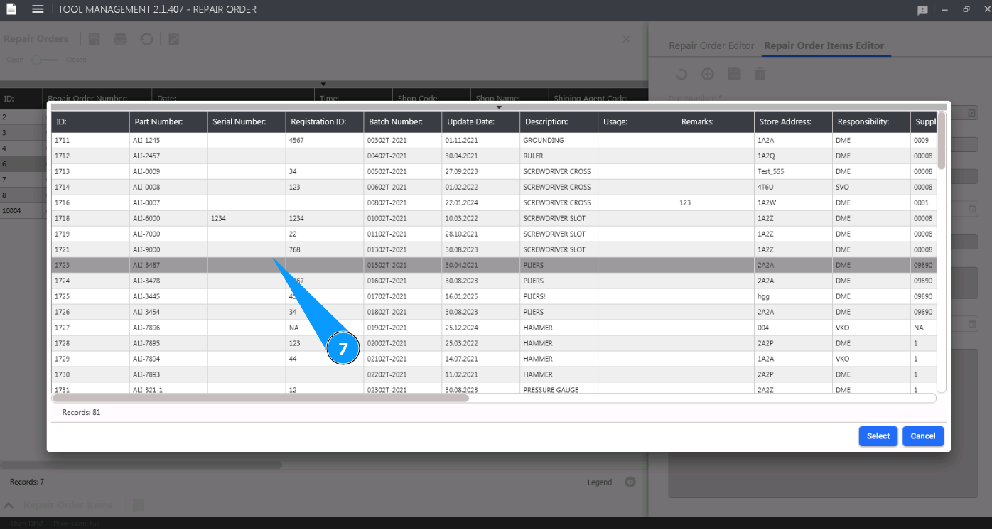Image resolution: width=992 pixels, height=530 pixels.
Task: Select the row with part number ALI-3487
Action: click(494, 266)
